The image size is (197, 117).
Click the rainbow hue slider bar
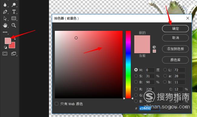(x=128, y=64)
